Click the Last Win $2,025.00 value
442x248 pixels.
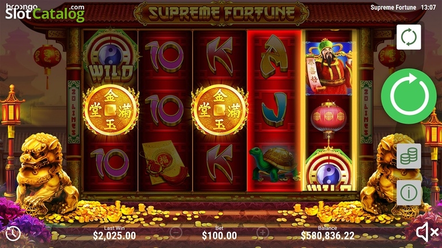[x=114, y=235]
